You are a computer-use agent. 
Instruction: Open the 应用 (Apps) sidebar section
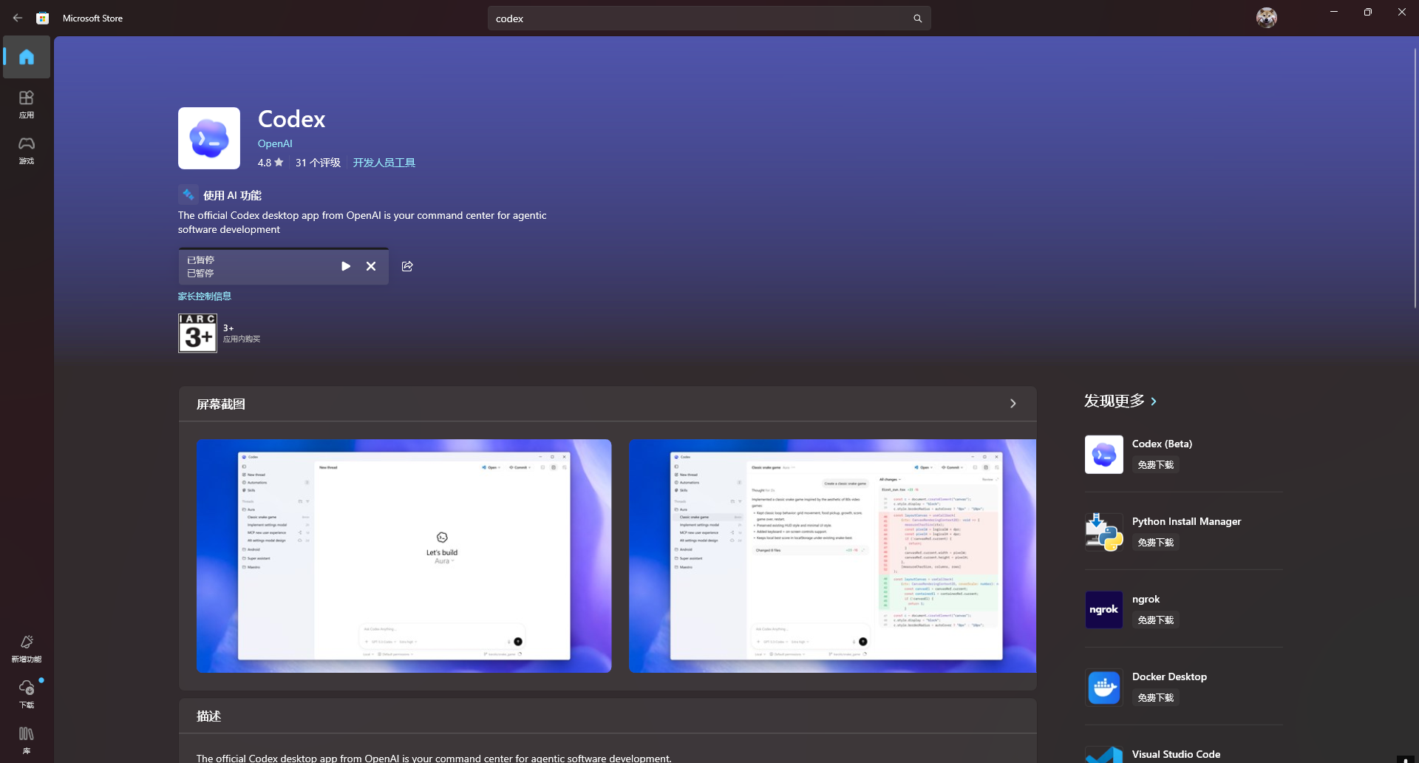27,104
